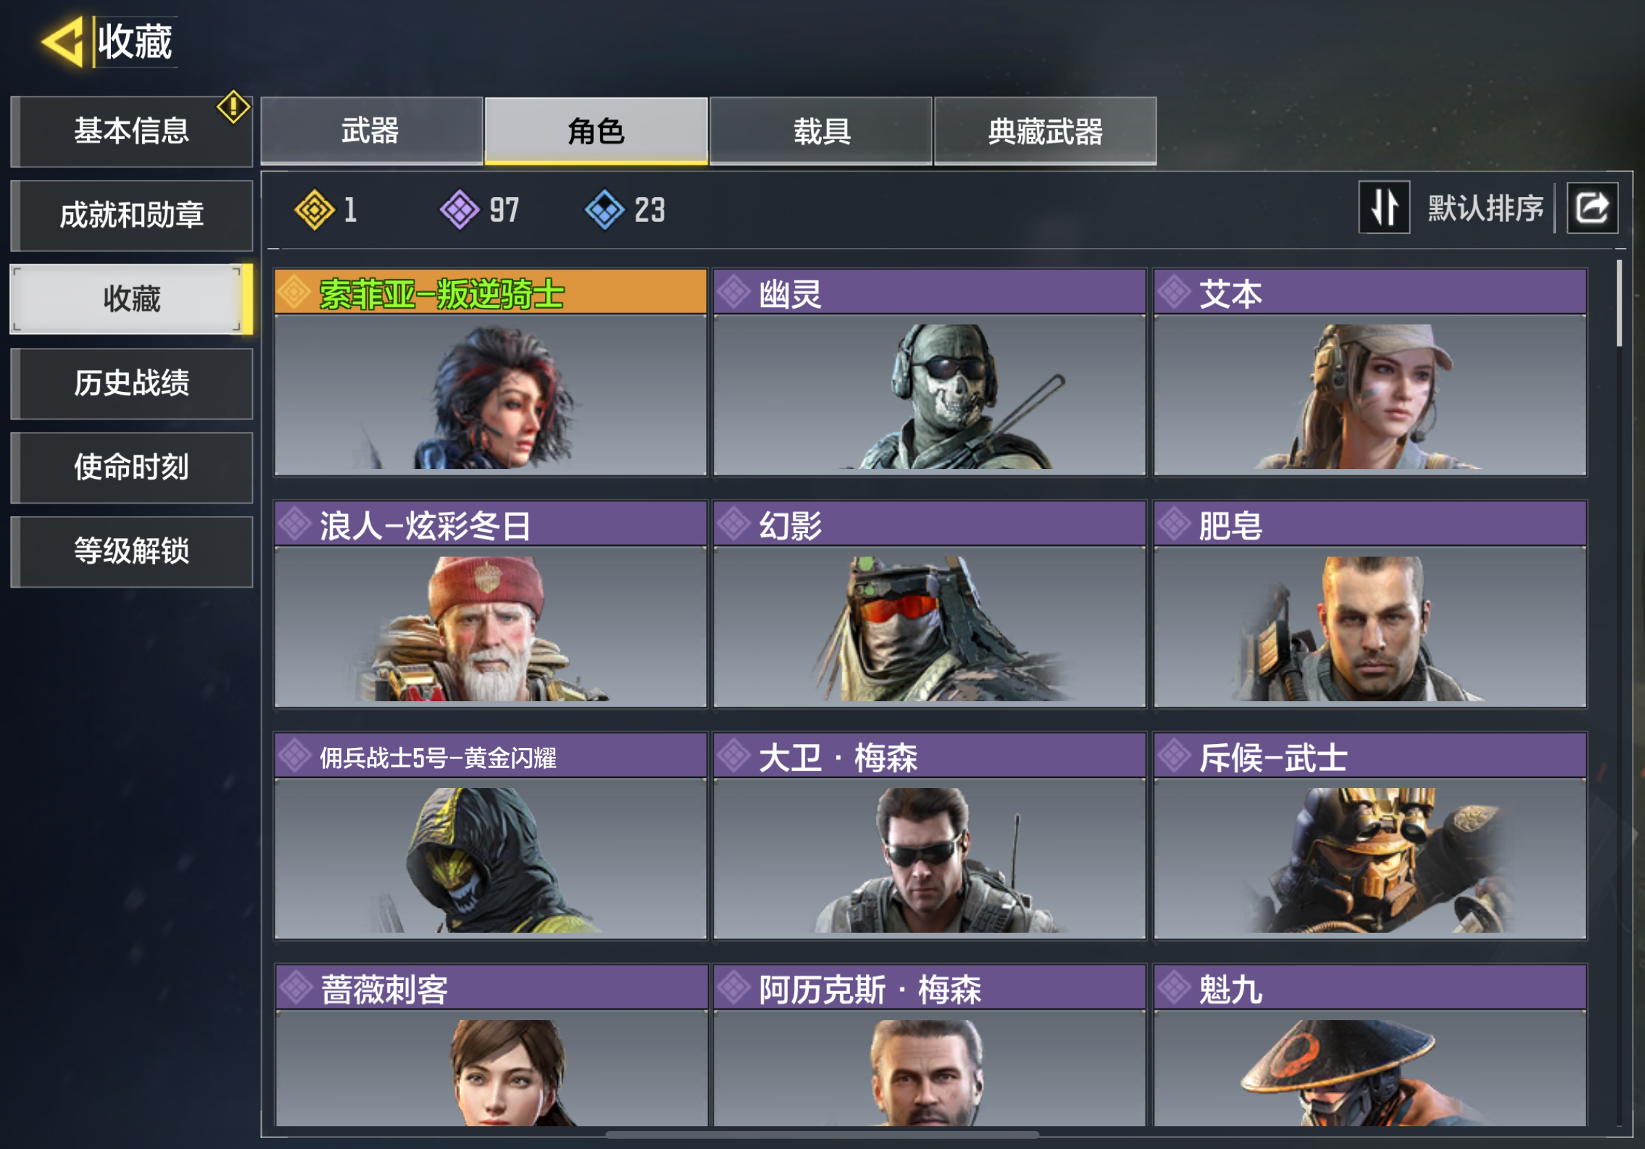The height and width of the screenshot is (1149, 1645).
Task: Click the share export icon
Action: click(x=1592, y=209)
